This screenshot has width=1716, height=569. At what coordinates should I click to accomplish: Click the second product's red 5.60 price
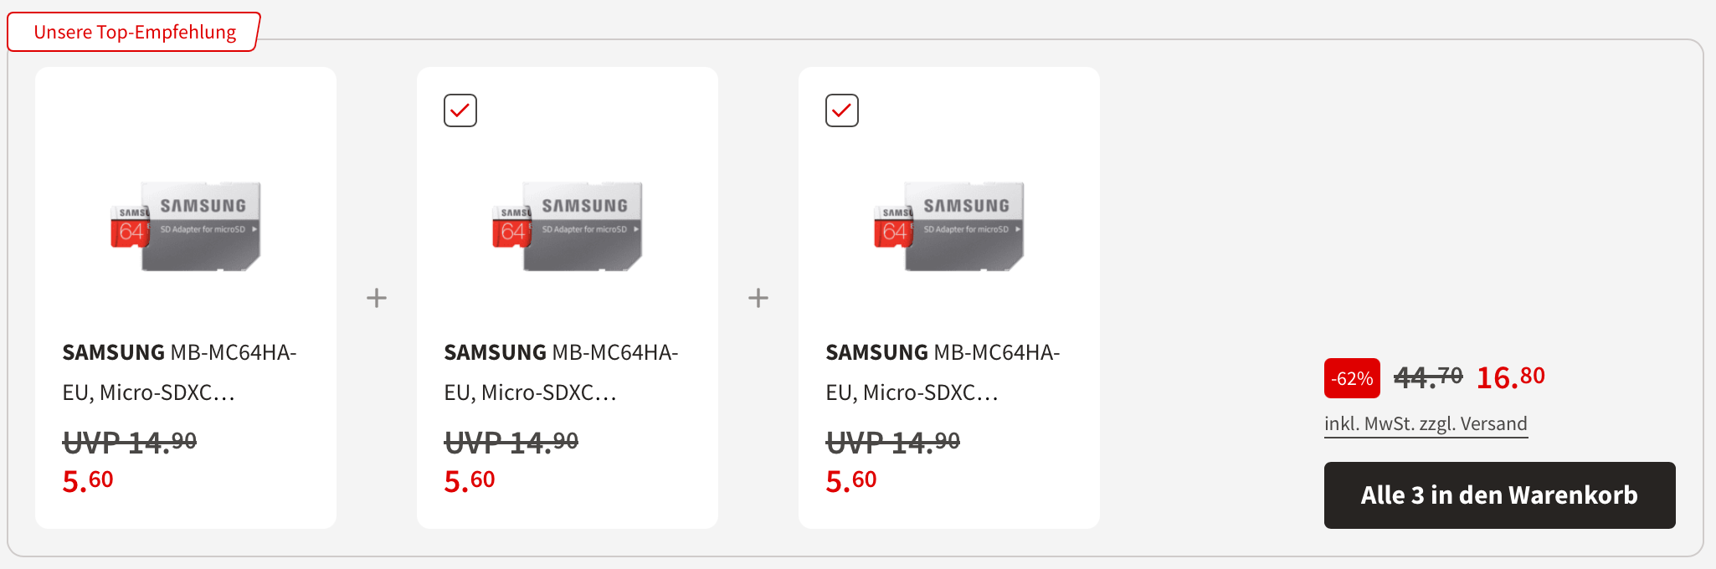[x=470, y=481]
